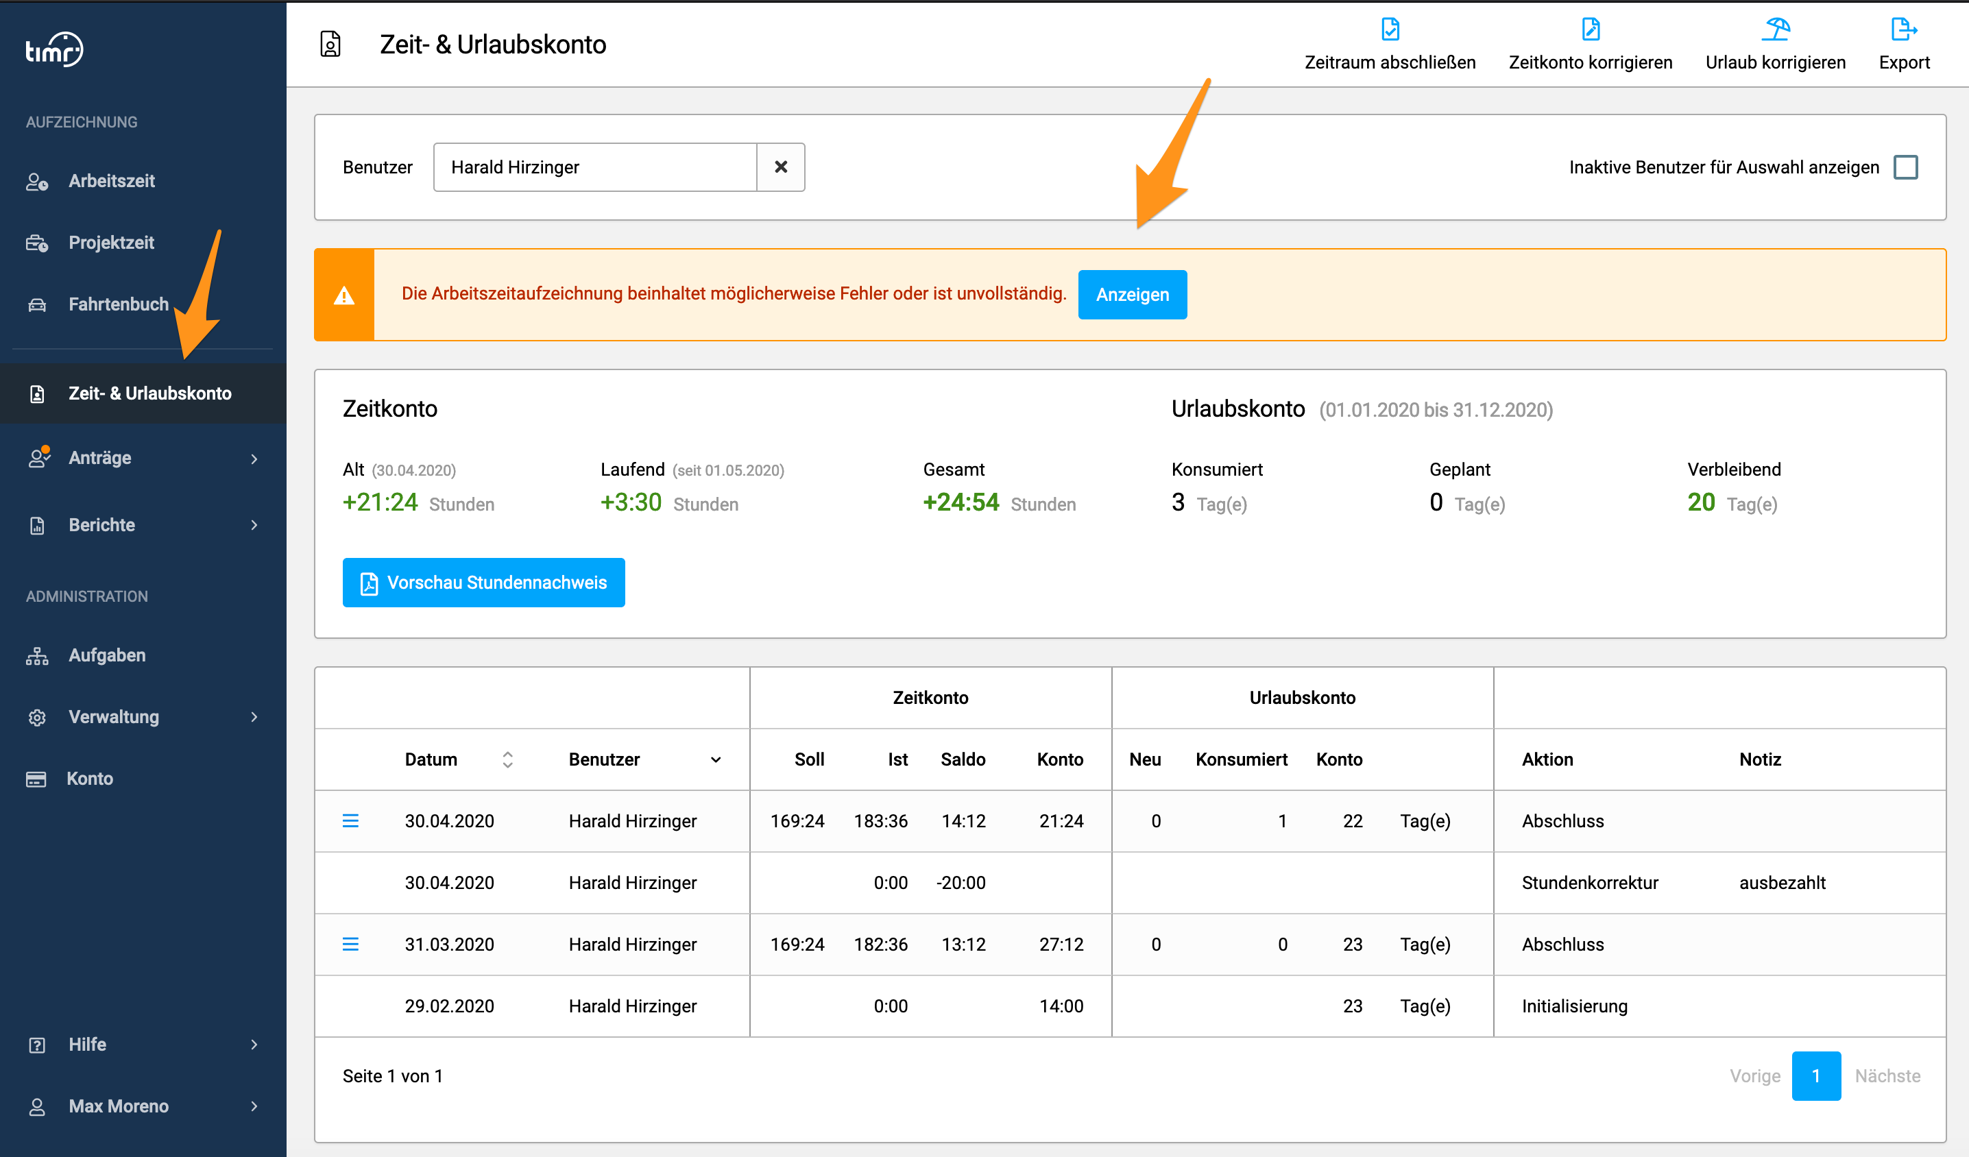Click Seite 1 von 1 text
This screenshot has height=1157, width=1969.
(x=392, y=1077)
